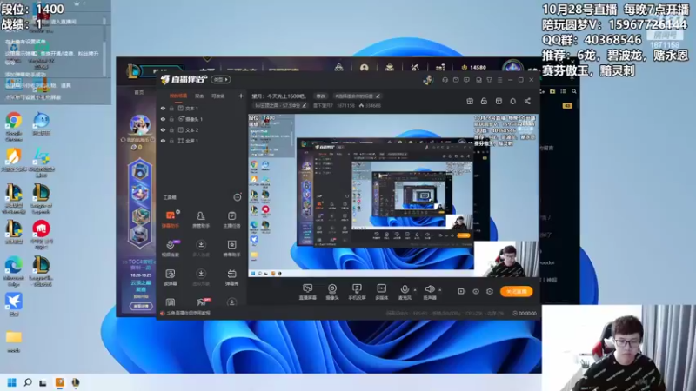Add a new scene with plus button
The width and height of the screenshot is (696, 391).
coord(241,96)
